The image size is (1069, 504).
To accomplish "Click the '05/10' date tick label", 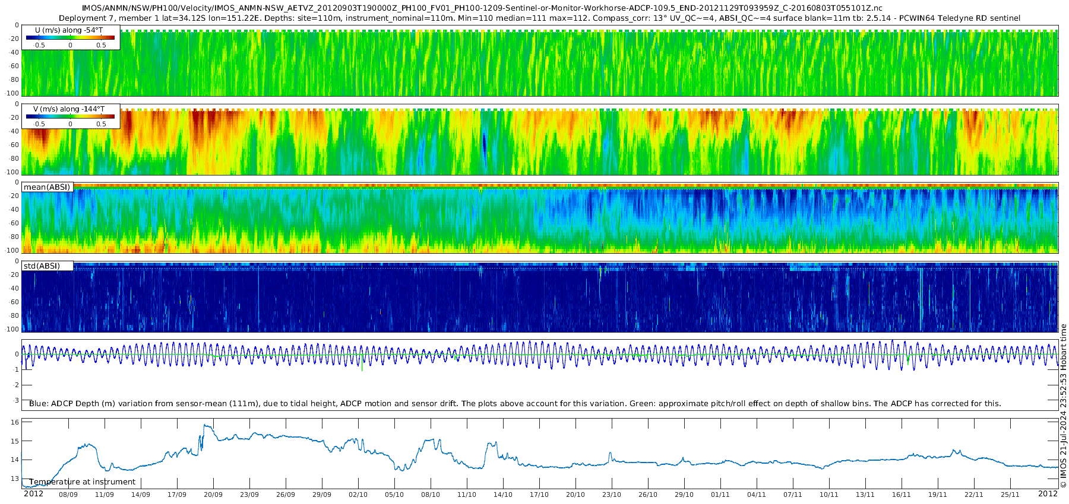I will tap(394, 495).
